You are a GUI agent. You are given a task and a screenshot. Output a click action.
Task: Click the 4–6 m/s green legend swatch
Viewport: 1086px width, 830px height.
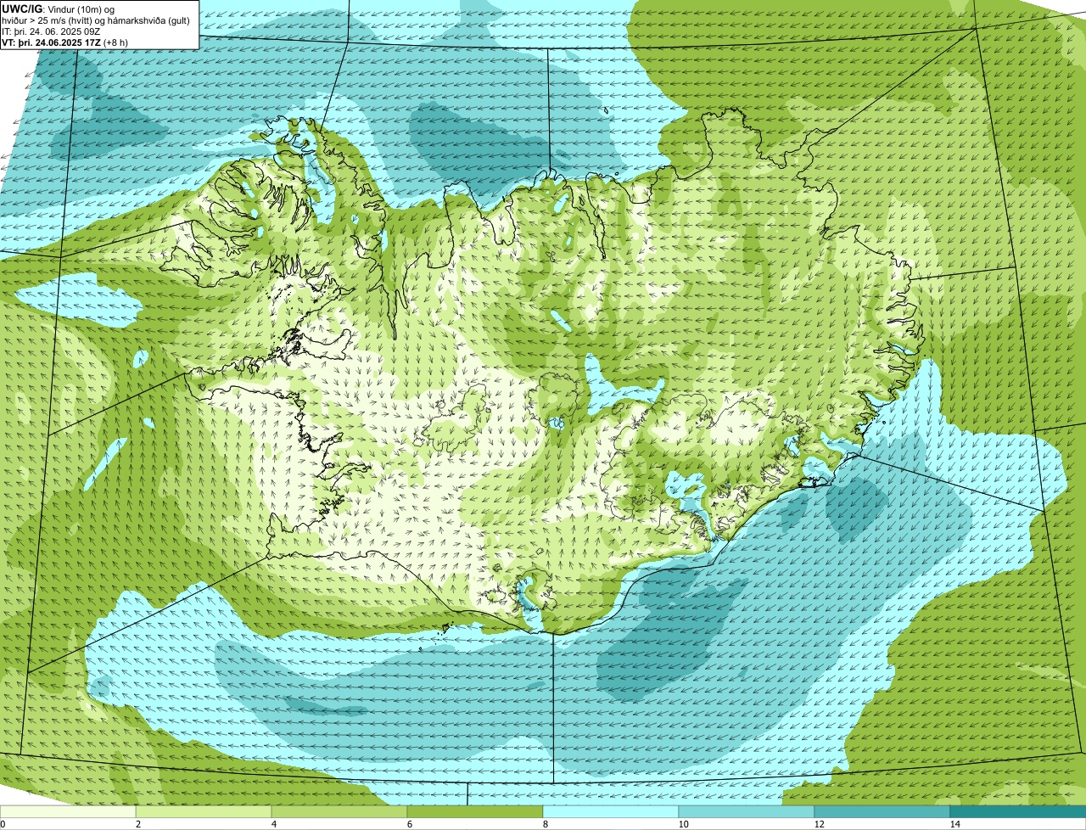tap(339, 811)
